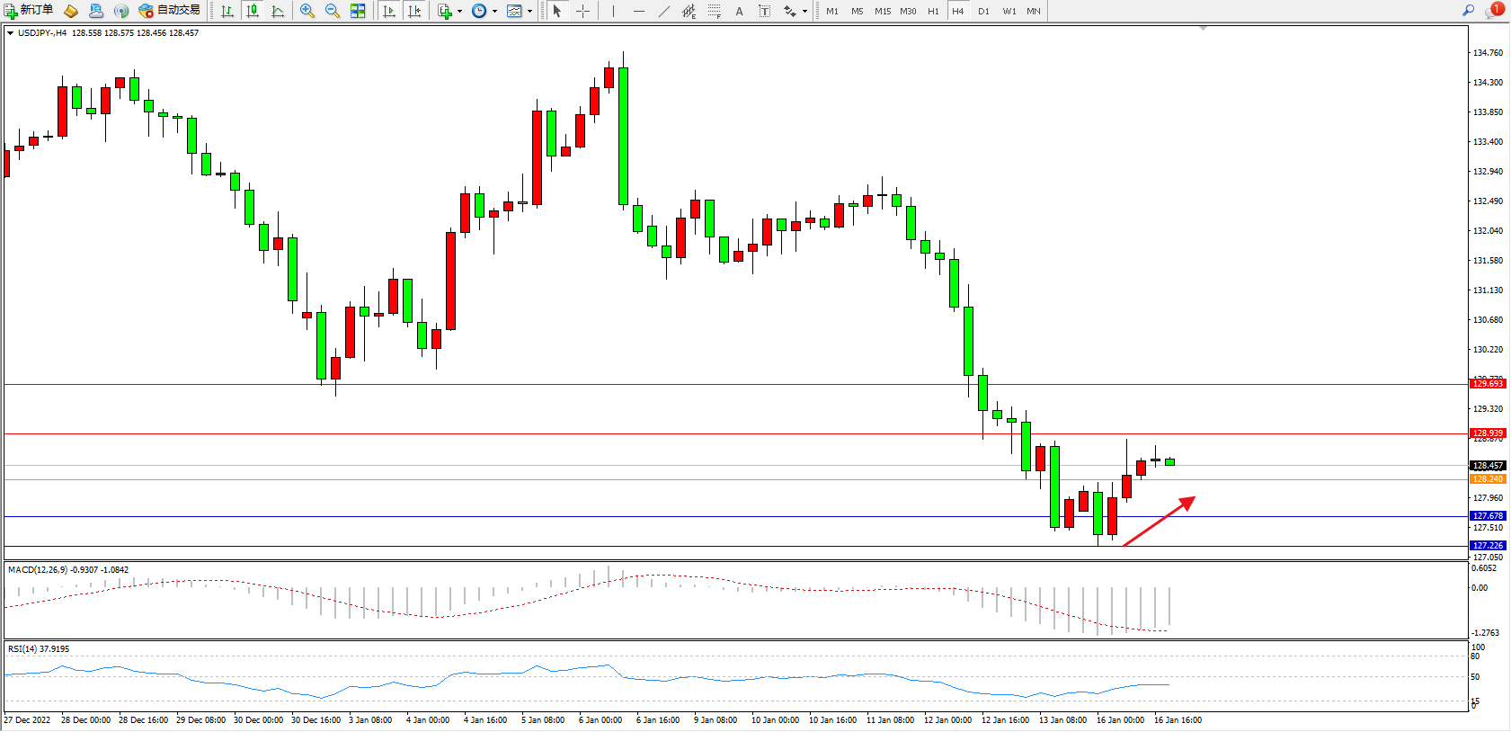Switch timeframe to M15
Image resolution: width=1511 pixels, height=732 pixels.
pos(883,11)
